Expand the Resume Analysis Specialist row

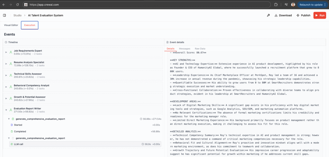[6, 64]
